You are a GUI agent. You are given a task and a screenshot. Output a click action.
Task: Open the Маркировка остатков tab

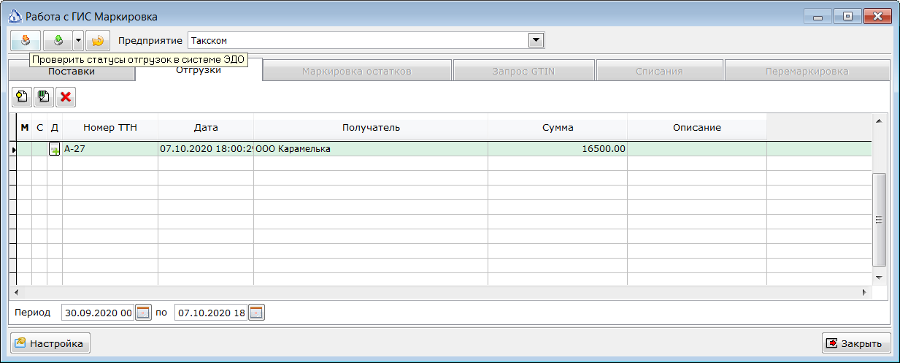click(x=358, y=72)
